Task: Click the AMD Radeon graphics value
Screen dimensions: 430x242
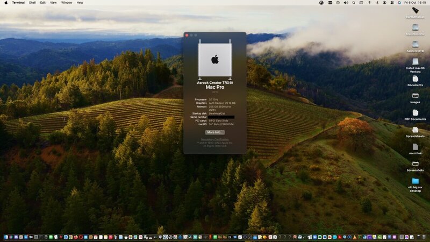Action: pyautogui.click(x=222, y=103)
